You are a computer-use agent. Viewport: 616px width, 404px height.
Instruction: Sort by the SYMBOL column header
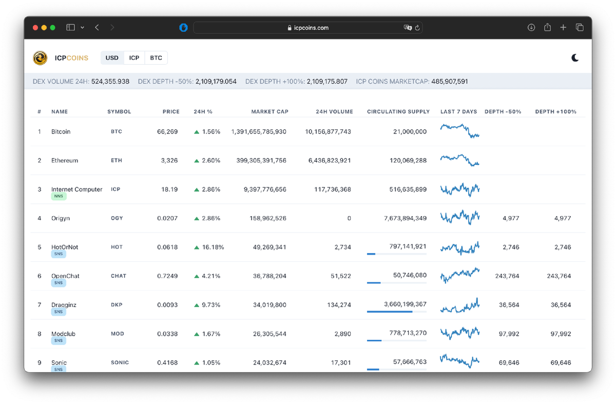click(x=119, y=111)
